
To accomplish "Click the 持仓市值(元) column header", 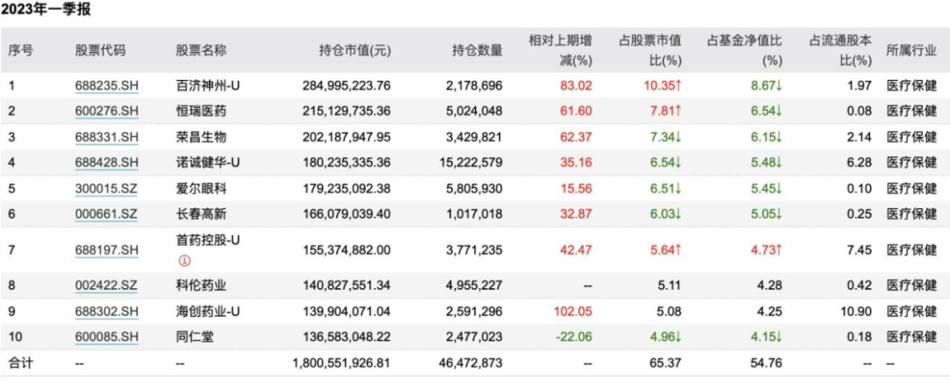I will [355, 51].
